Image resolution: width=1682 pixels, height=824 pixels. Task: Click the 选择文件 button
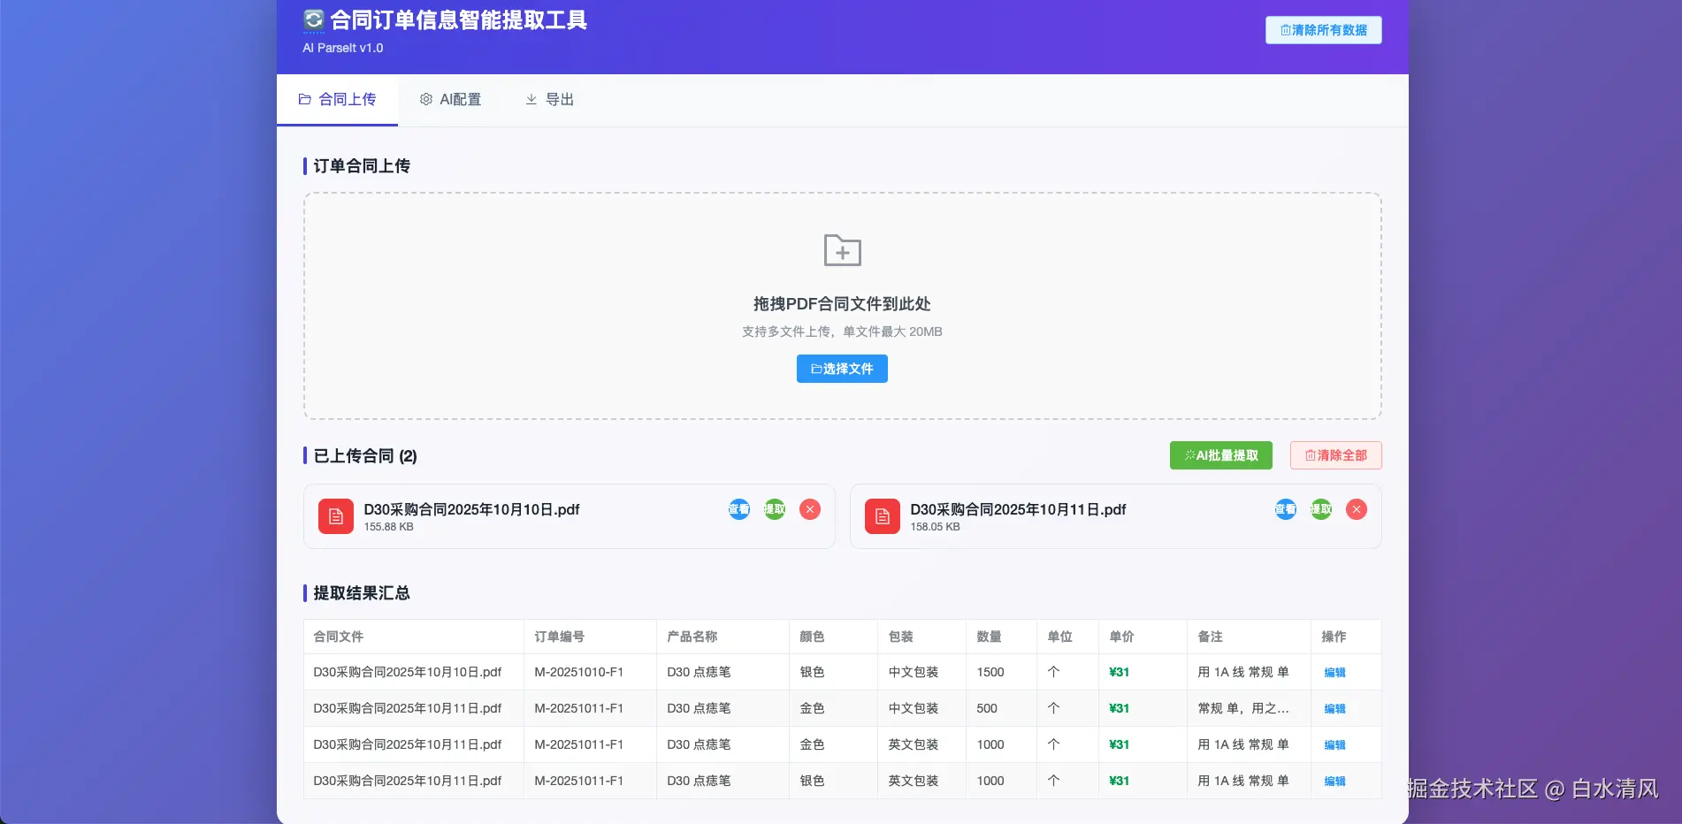[x=842, y=369]
